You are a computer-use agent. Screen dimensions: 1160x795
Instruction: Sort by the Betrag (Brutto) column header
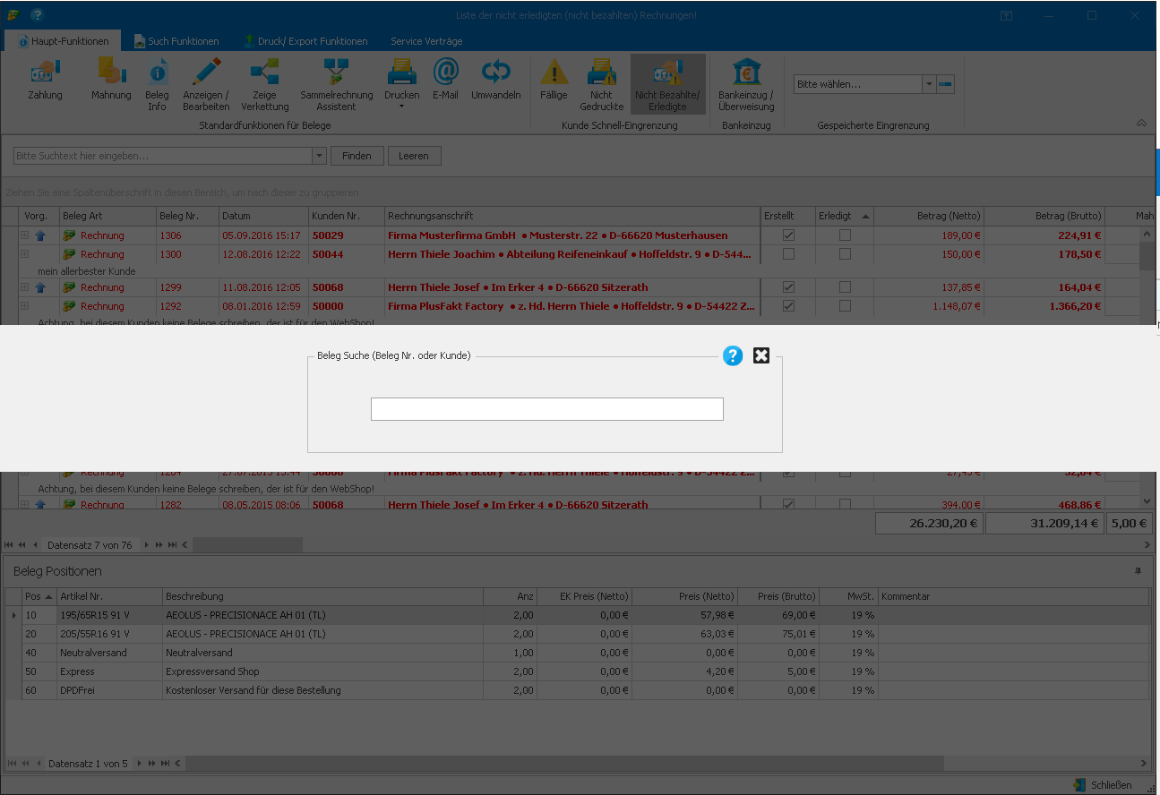pyautogui.click(x=1044, y=216)
